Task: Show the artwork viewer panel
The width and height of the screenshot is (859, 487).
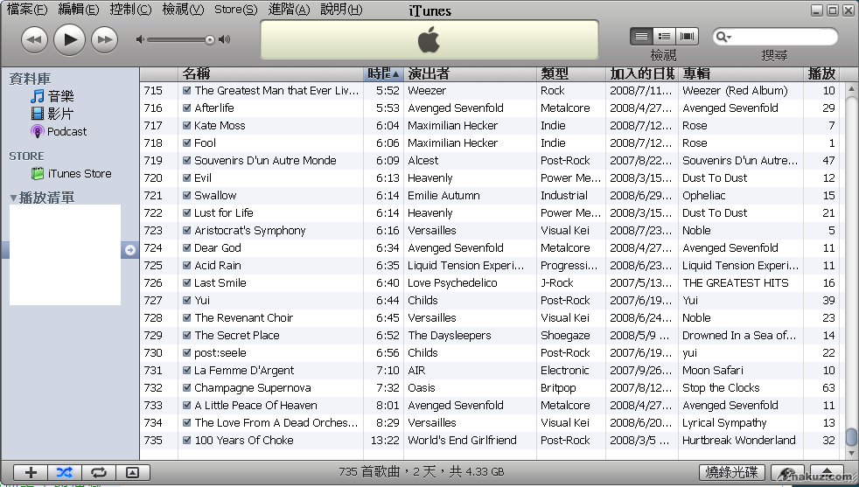Action: click(x=133, y=472)
